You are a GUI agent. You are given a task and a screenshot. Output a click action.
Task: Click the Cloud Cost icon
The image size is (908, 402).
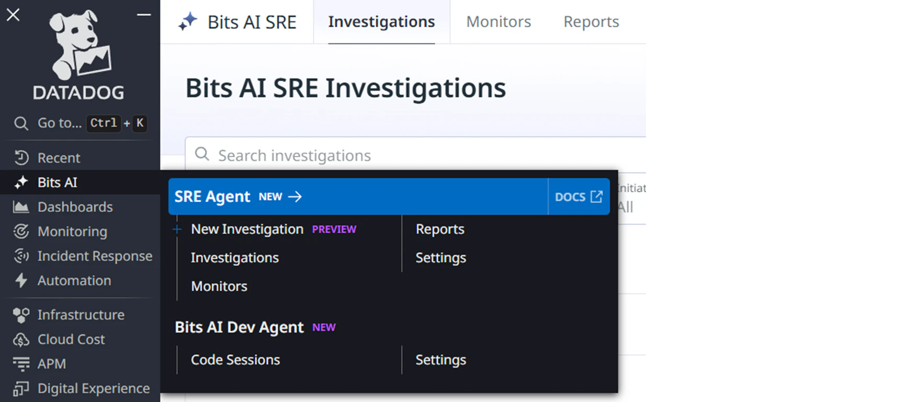[21, 339]
